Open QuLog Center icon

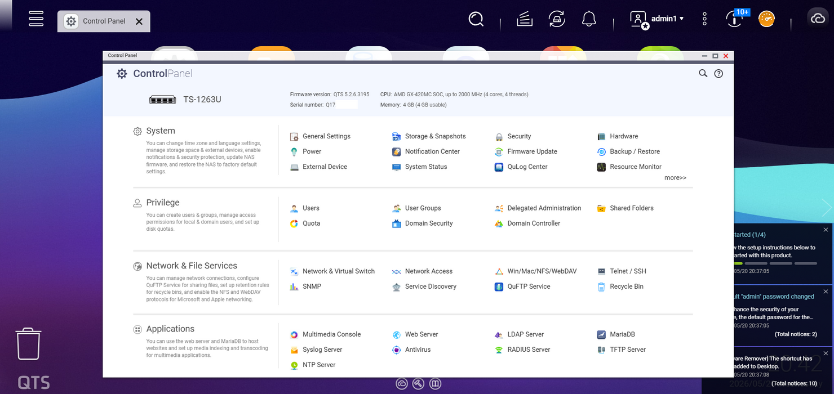[x=499, y=167]
